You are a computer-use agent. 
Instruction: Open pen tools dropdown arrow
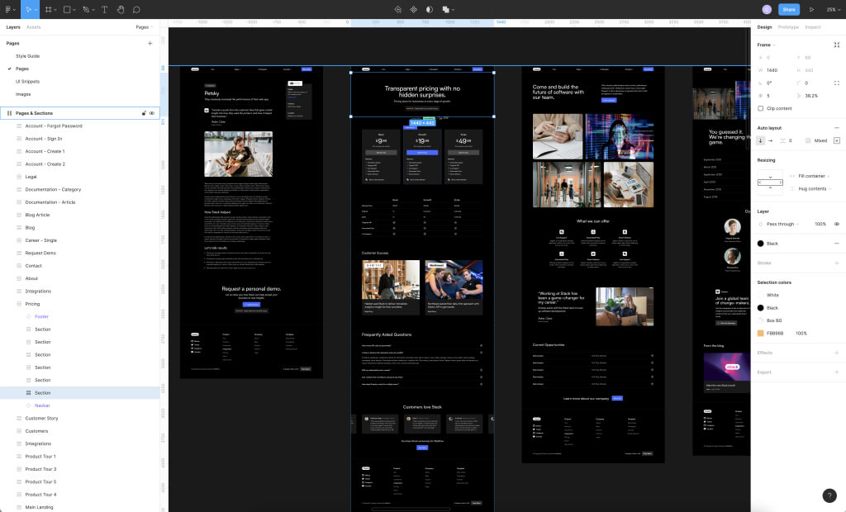[93, 10]
